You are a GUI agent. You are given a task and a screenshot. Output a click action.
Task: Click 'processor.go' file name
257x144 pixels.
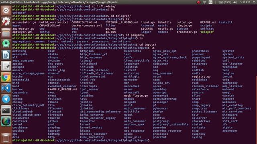tap(187, 32)
